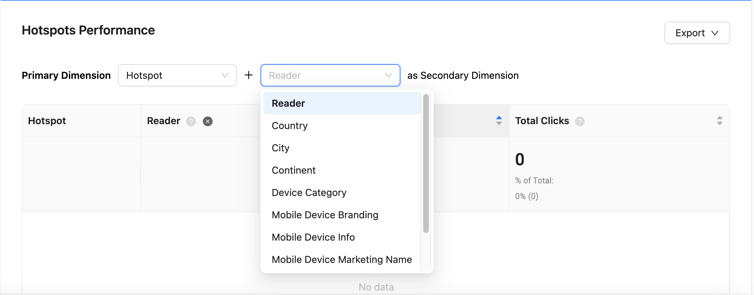The image size is (754, 295).
Task: Click the Hotspot column header
Action: [x=47, y=121]
